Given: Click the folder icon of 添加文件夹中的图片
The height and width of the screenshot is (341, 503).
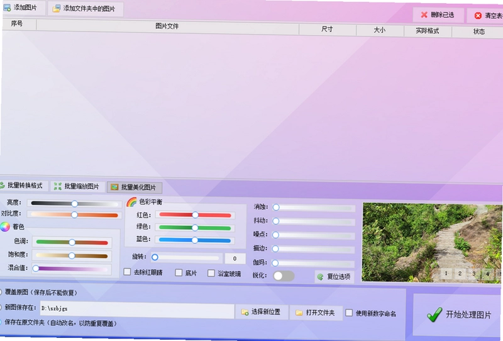Looking at the screenshot, I should click(x=57, y=9).
